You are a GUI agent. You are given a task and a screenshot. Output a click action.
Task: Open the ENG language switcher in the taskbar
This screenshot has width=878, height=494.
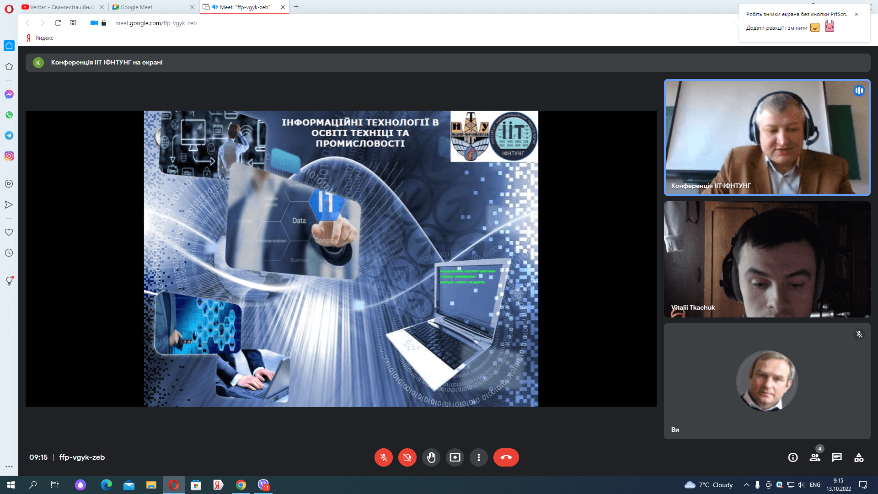814,485
